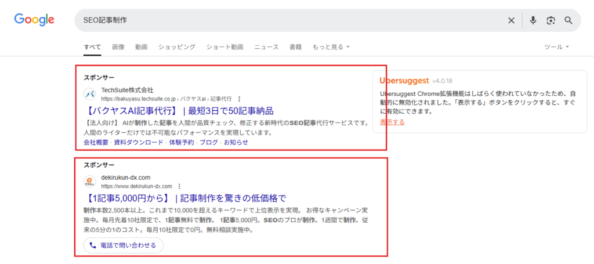The height and width of the screenshot is (264, 594).
Task: Click the TechSuite株式会社 advertiser name
Action: (x=127, y=90)
